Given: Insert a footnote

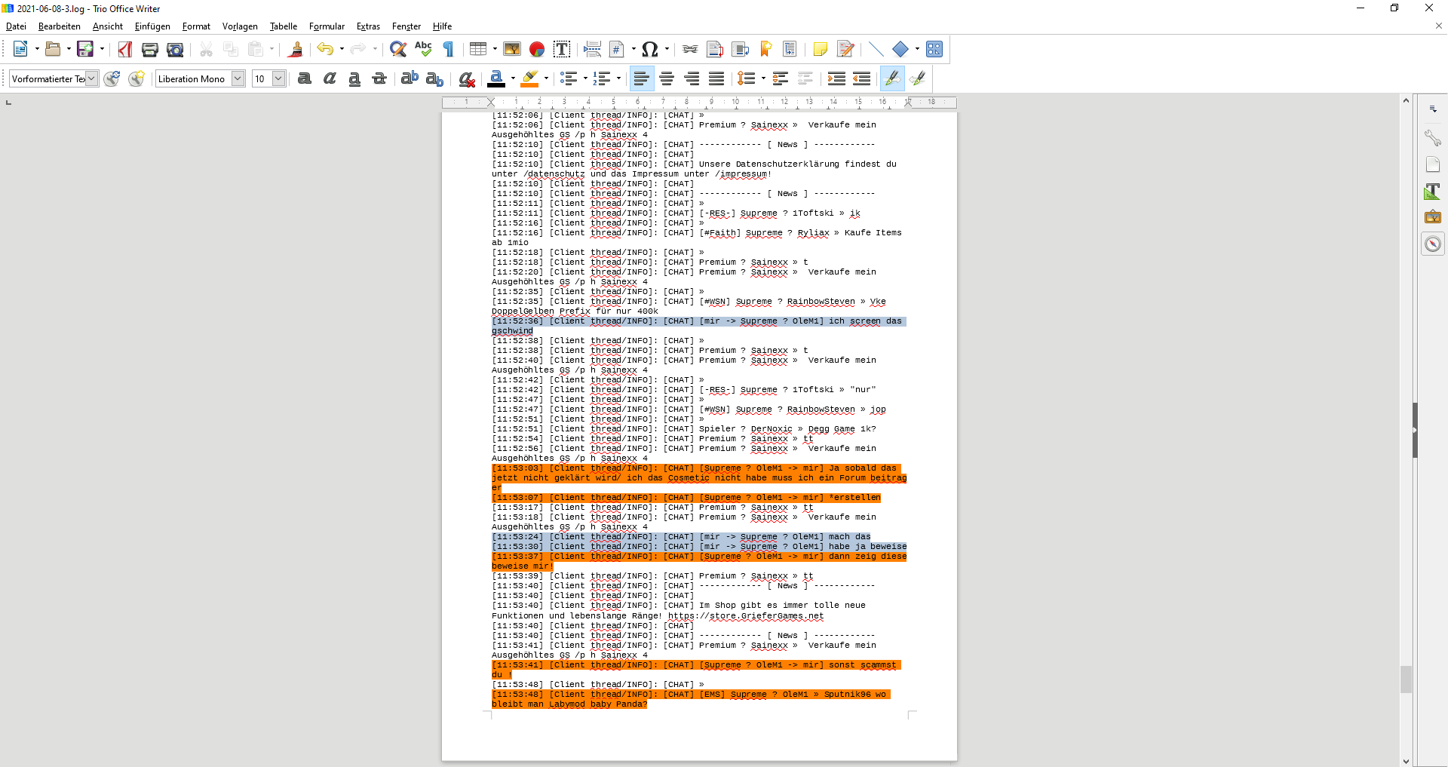Looking at the screenshot, I should tap(715, 49).
